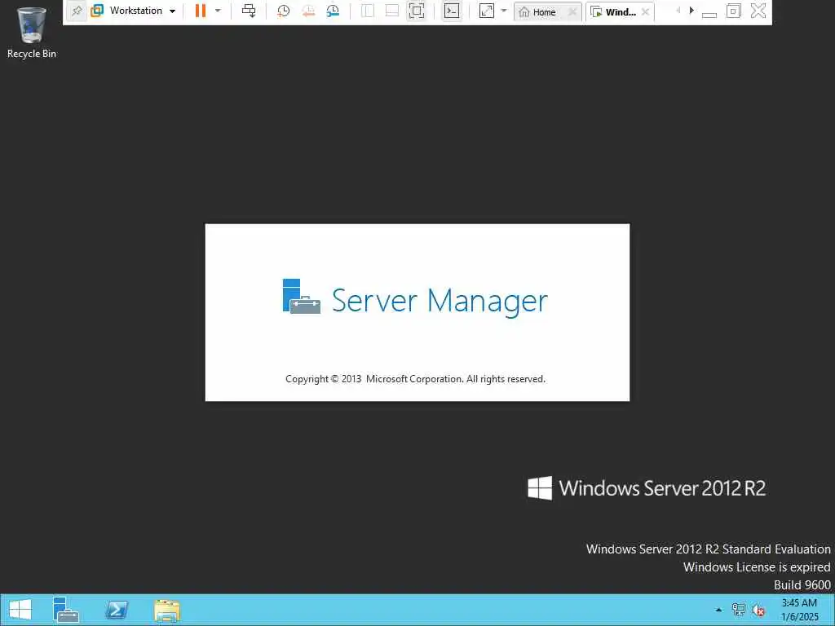
Task: Open the console view icon
Action: click(x=452, y=11)
